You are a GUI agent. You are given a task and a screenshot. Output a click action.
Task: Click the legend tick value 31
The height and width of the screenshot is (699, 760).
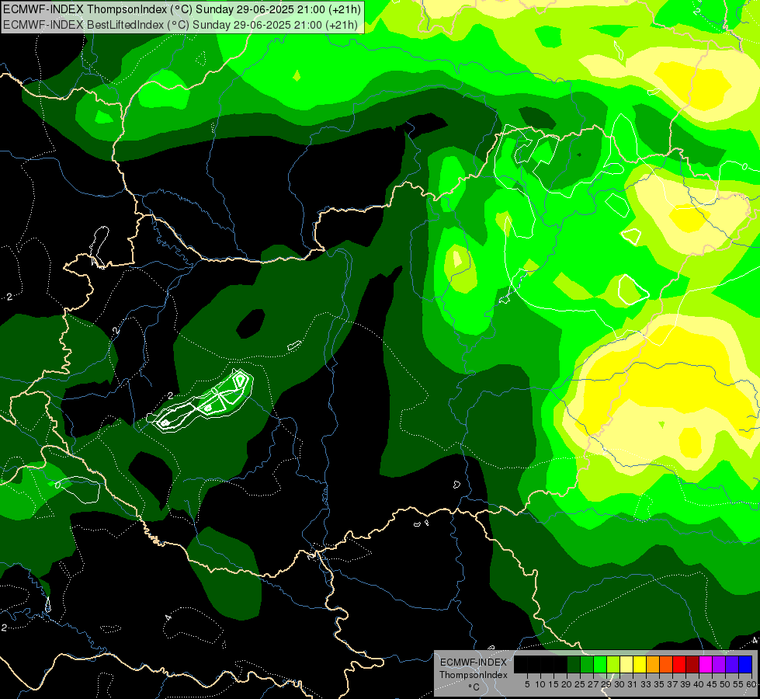[x=633, y=684]
